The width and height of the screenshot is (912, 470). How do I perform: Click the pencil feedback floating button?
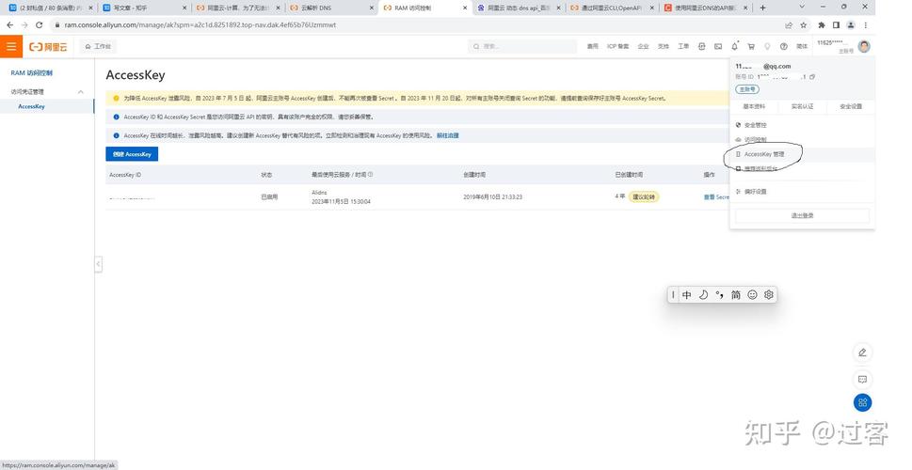pyautogui.click(x=862, y=352)
